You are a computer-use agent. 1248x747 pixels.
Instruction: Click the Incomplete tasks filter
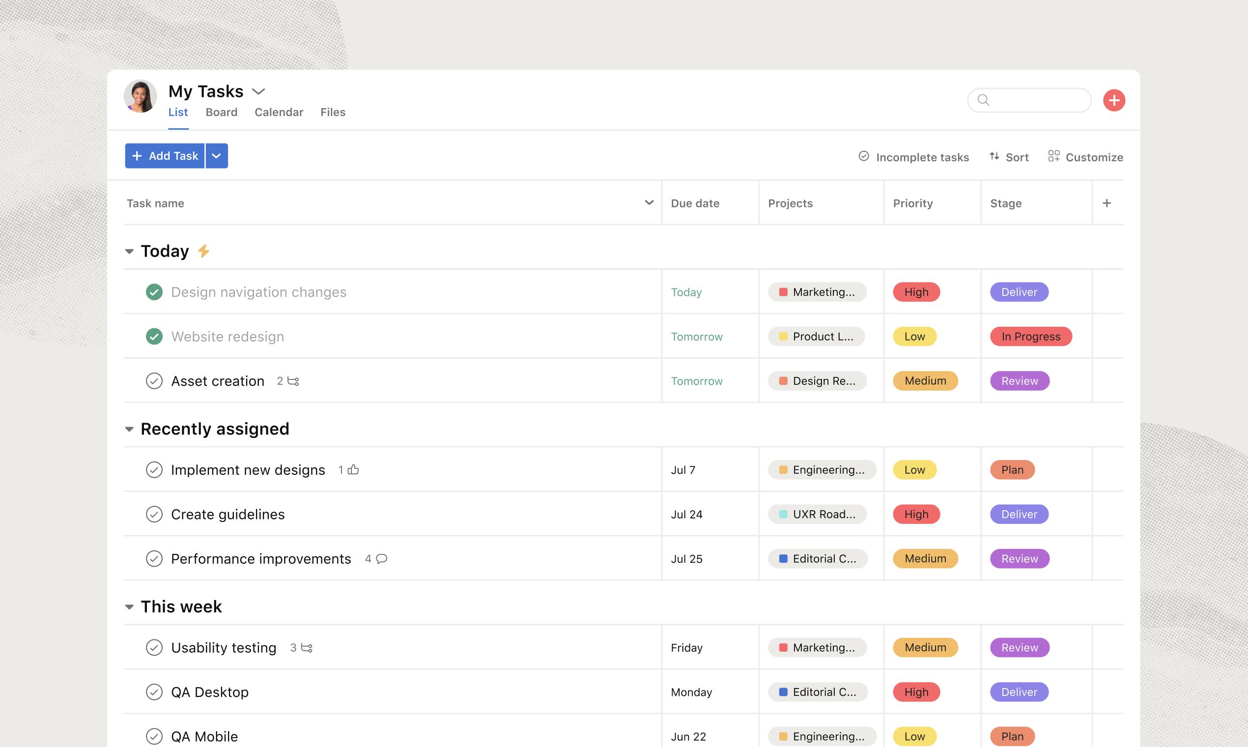tap(914, 157)
